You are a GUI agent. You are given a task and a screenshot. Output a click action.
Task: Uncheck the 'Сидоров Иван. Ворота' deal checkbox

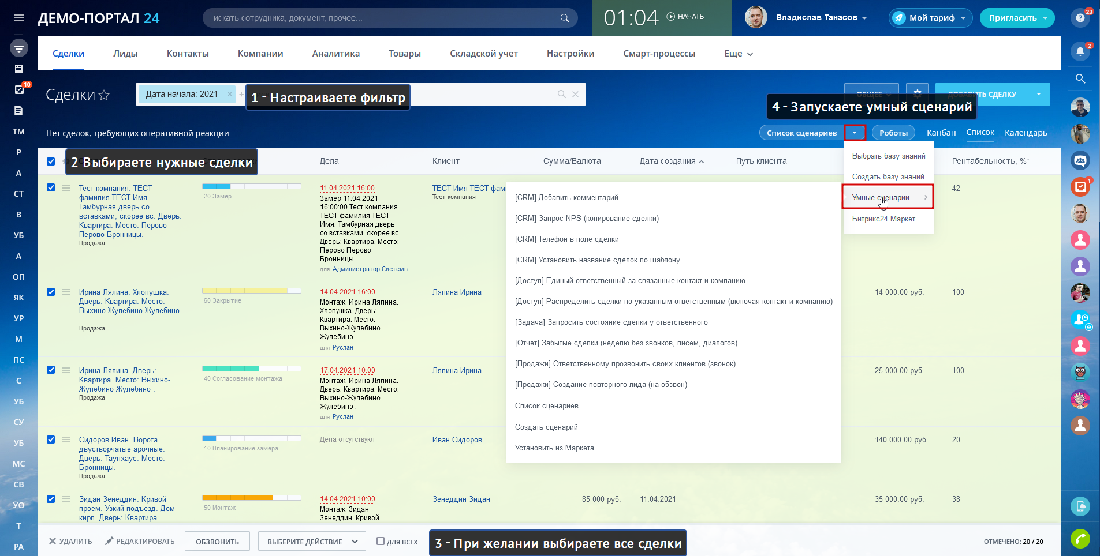(x=51, y=439)
